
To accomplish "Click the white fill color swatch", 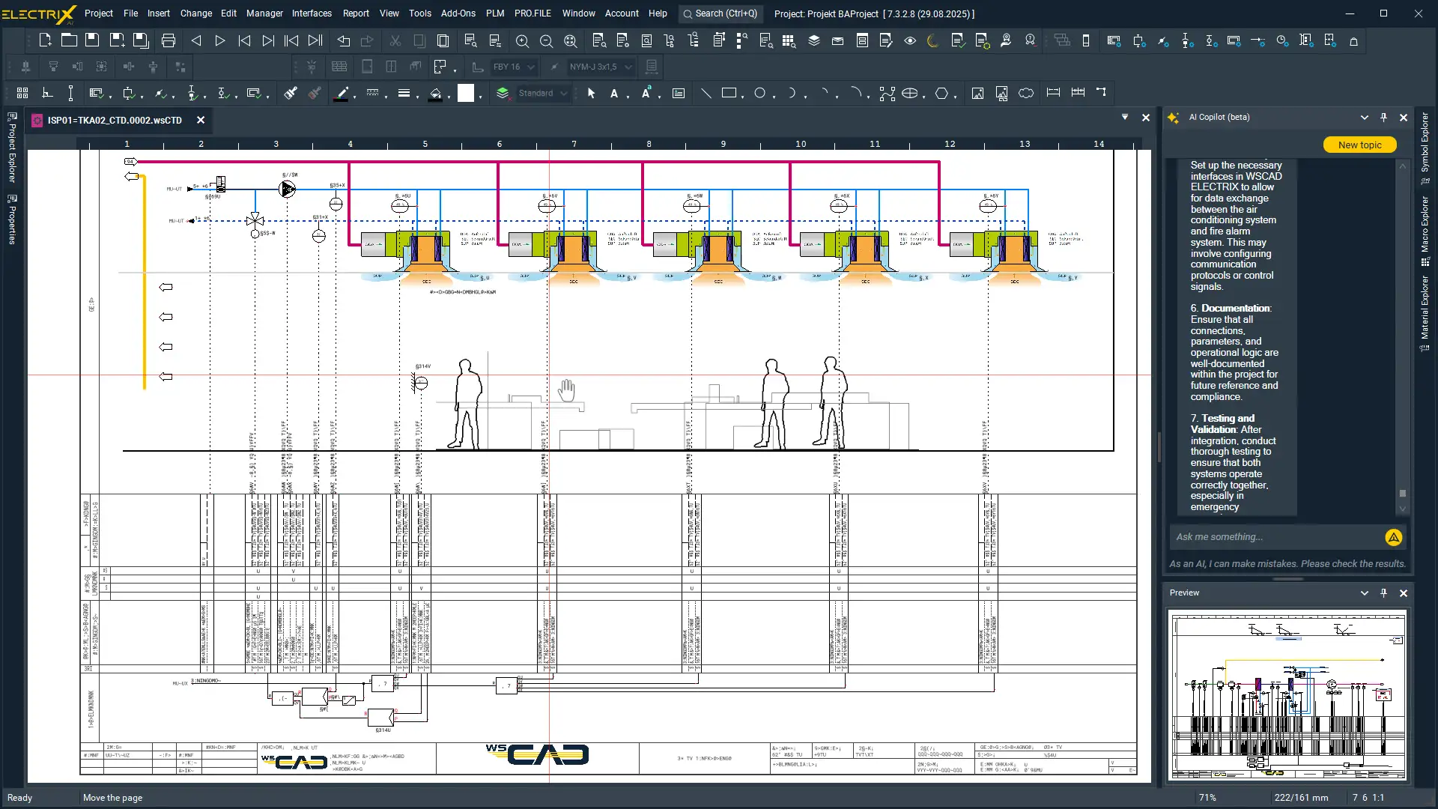I will coord(466,93).
